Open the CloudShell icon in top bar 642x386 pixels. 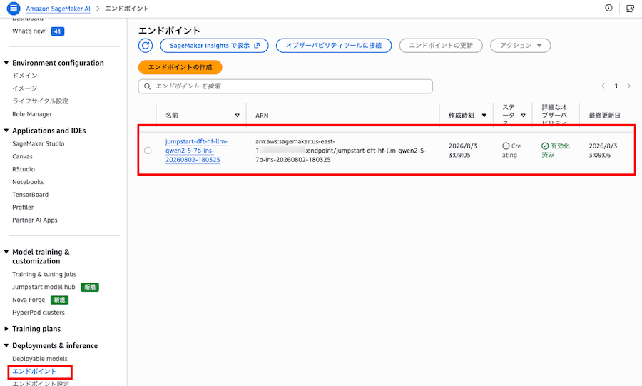pyautogui.click(x=630, y=8)
